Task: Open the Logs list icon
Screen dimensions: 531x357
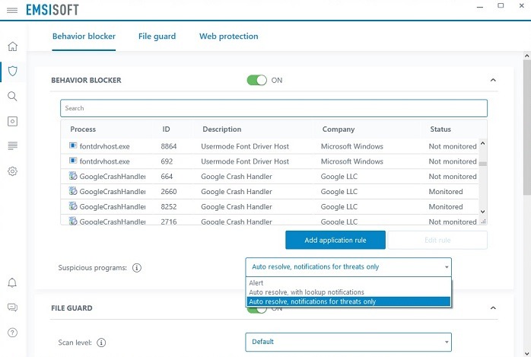Action: 12,146
